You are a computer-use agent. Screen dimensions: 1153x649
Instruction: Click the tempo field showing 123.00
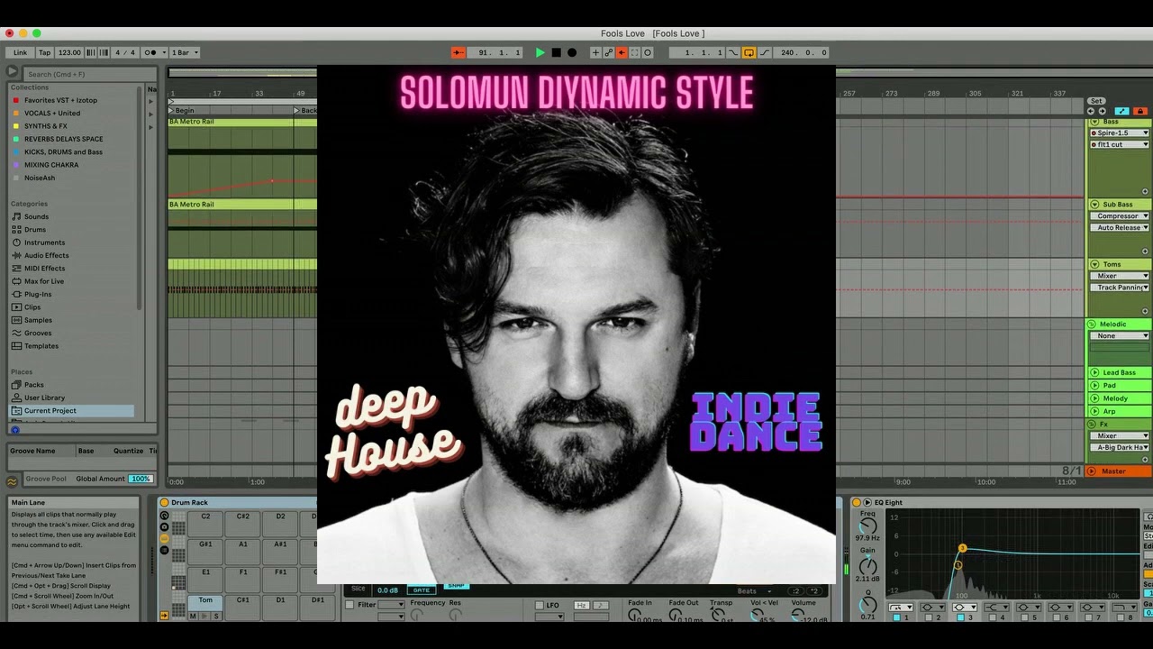click(x=69, y=53)
